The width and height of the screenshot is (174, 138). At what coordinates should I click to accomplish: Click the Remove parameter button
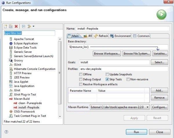159,98
